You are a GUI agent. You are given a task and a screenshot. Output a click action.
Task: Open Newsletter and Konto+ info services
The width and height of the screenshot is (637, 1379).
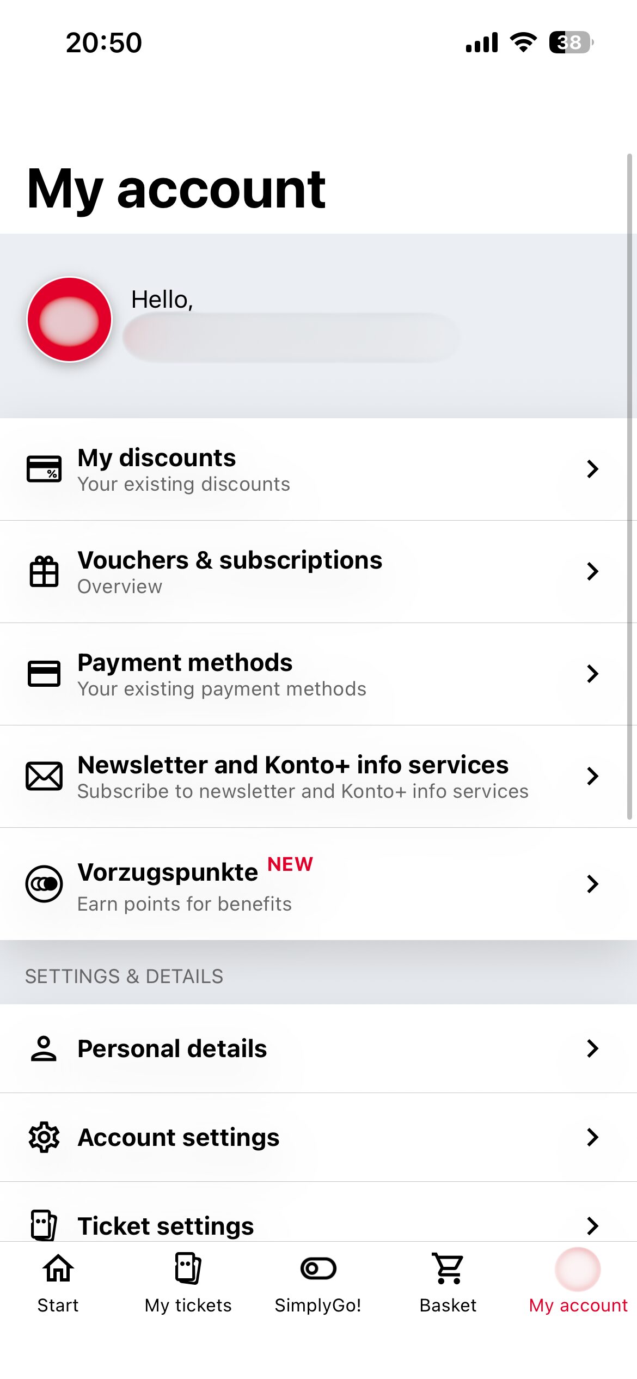[x=302, y=776]
